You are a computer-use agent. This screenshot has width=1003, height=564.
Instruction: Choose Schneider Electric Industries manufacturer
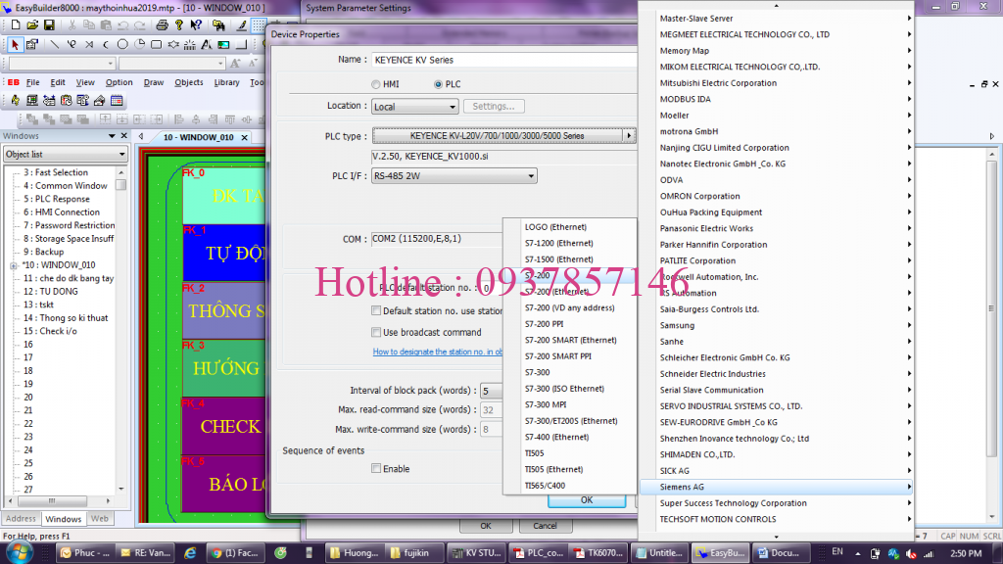(777, 374)
